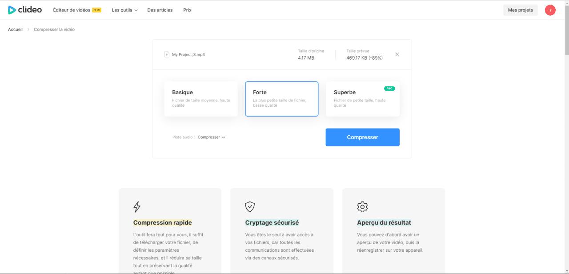Viewport: 569px width, 274px height.
Task: Expand the Les outils menu
Action: (124, 10)
